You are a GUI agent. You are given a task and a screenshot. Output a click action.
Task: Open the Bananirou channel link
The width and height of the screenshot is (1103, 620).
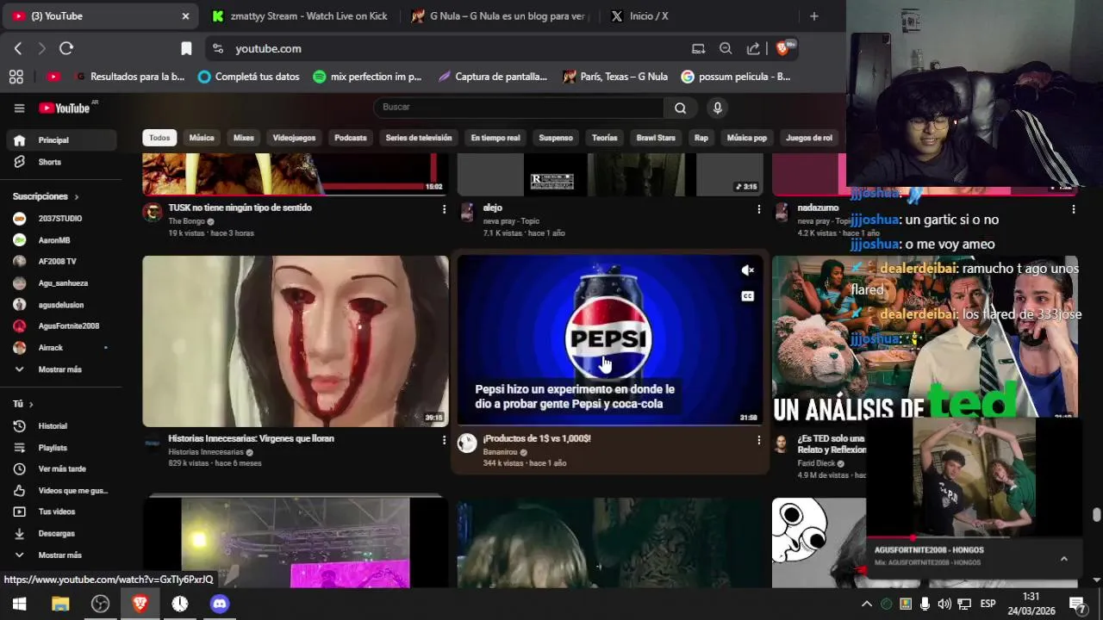pos(500,452)
